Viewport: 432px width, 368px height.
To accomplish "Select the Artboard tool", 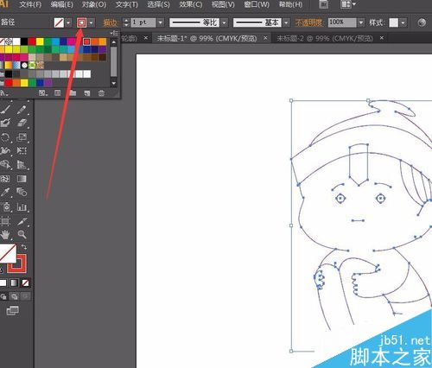I will pyautogui.click(x=6, y=221).
